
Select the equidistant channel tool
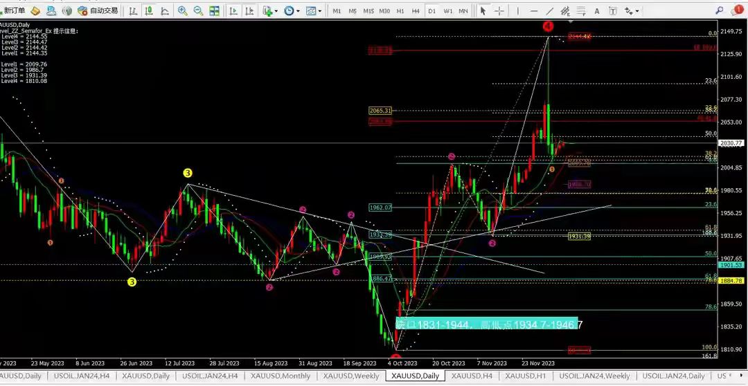pos(565,10)
